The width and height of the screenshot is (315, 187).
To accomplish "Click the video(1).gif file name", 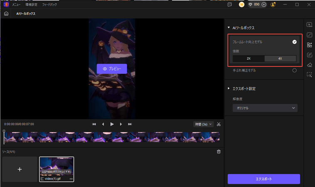I will 52,179.
